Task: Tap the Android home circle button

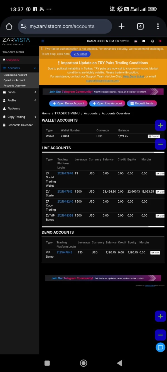Action: (x=83, y=363)
